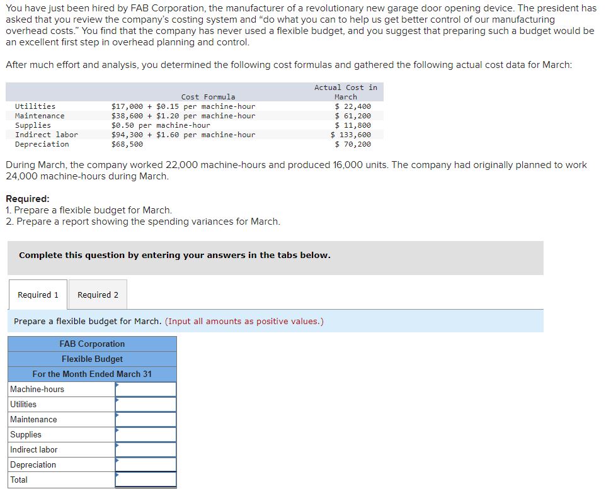This screenshot has width=611, height=489.
Task: Click the 'Required:' heading
Action: 28,199
